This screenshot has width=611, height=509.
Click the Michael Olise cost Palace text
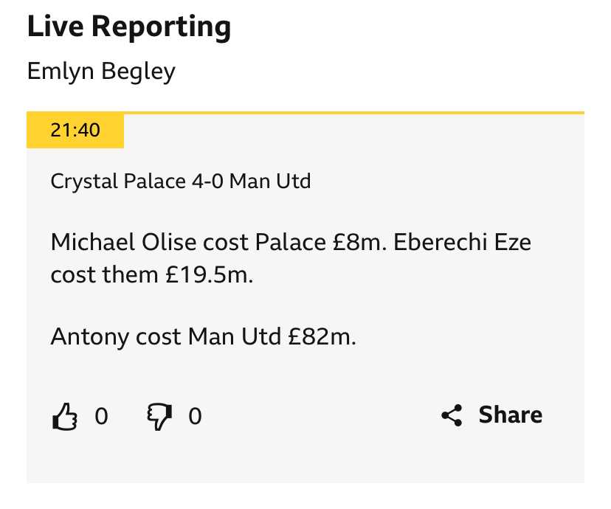pyautogui.click(x=188, y=242)
